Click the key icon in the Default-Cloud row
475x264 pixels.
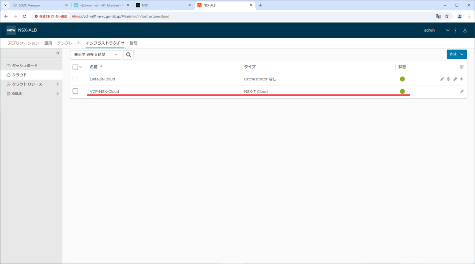tap(455, 79)
